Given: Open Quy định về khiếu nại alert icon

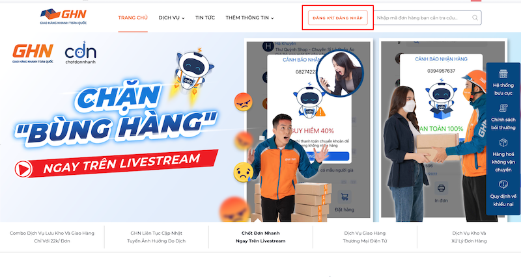Looking at the screenshot, I should coord(503,185).
